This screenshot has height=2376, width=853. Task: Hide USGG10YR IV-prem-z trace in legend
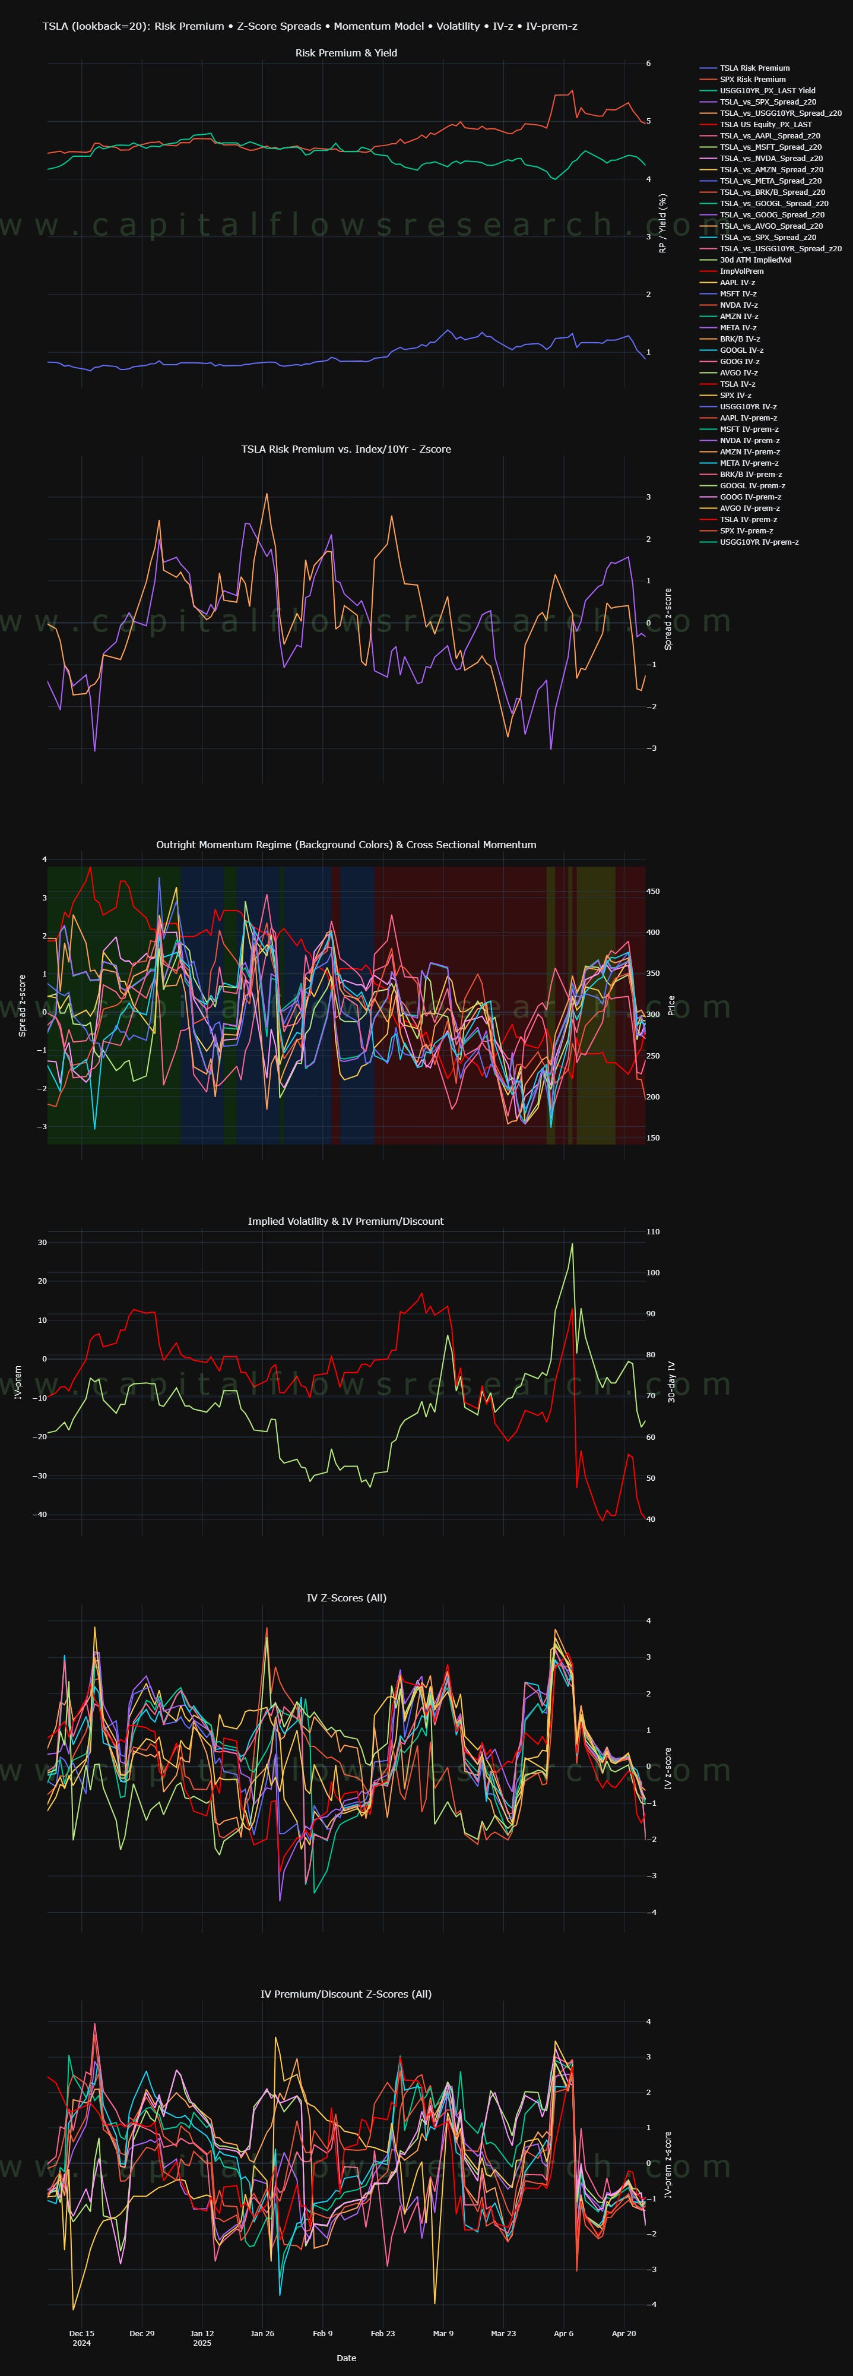750,542
